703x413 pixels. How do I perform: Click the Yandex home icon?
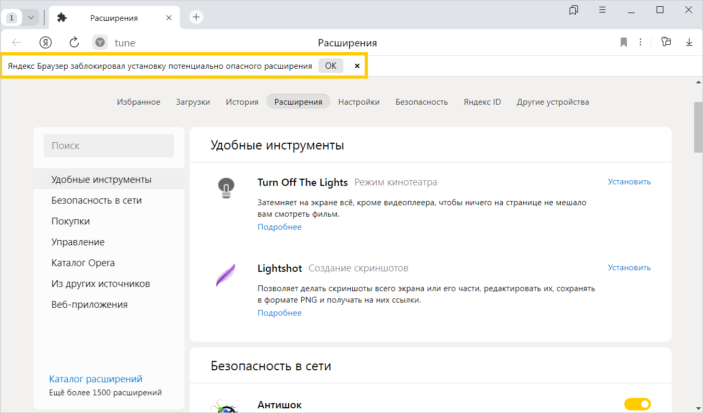point(46,43)
